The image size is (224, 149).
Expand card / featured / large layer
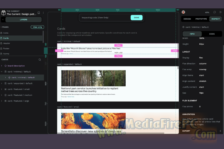tap(2, 101)
